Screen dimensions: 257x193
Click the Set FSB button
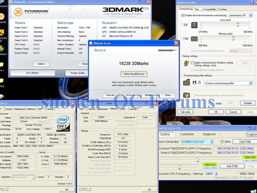click(232, 166)
